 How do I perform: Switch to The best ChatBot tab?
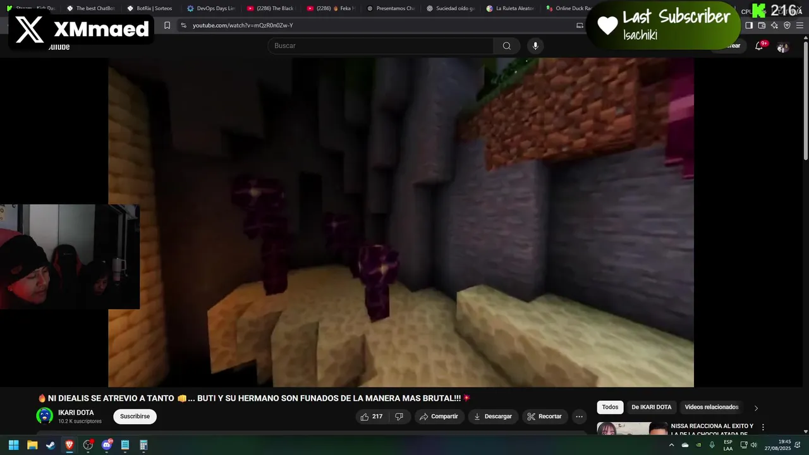[x=90, y=8]
